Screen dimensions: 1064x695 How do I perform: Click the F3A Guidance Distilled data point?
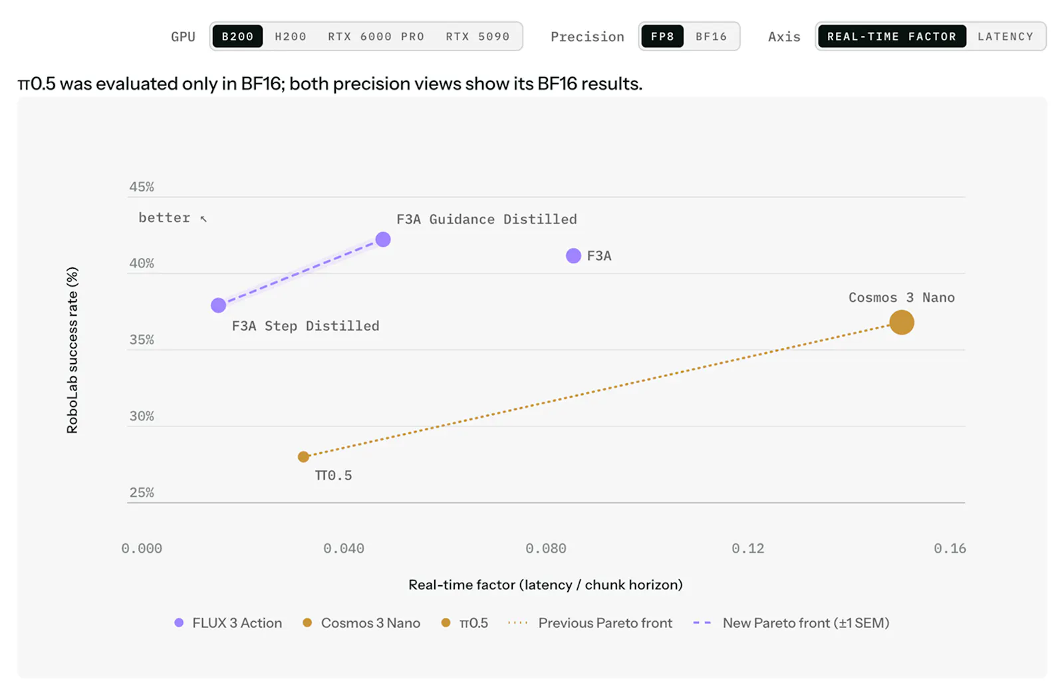(383, 239)
